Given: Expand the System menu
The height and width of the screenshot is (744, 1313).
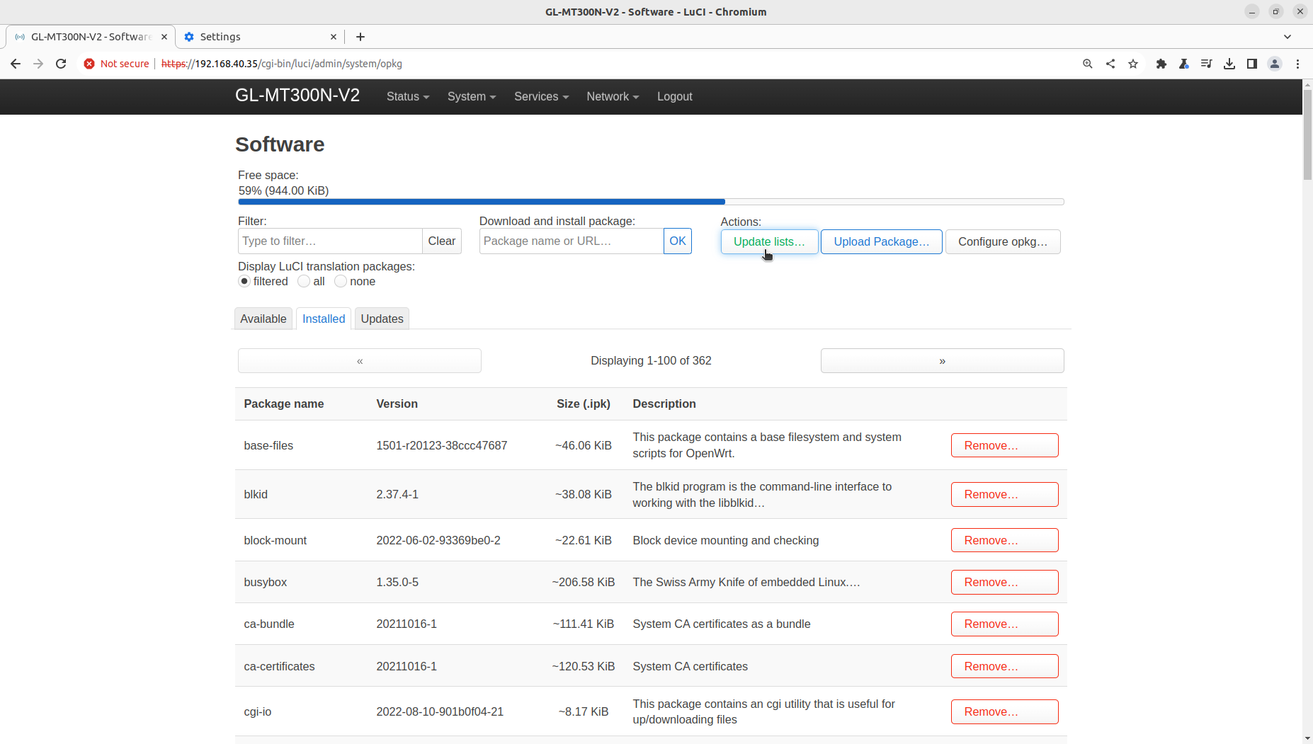Looking at the screenshot, I should click(x=472, y=97).
